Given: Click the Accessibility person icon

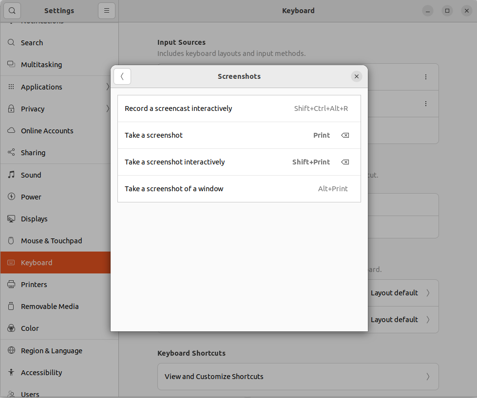Looking at the screenshot, I should click(11, 372).
